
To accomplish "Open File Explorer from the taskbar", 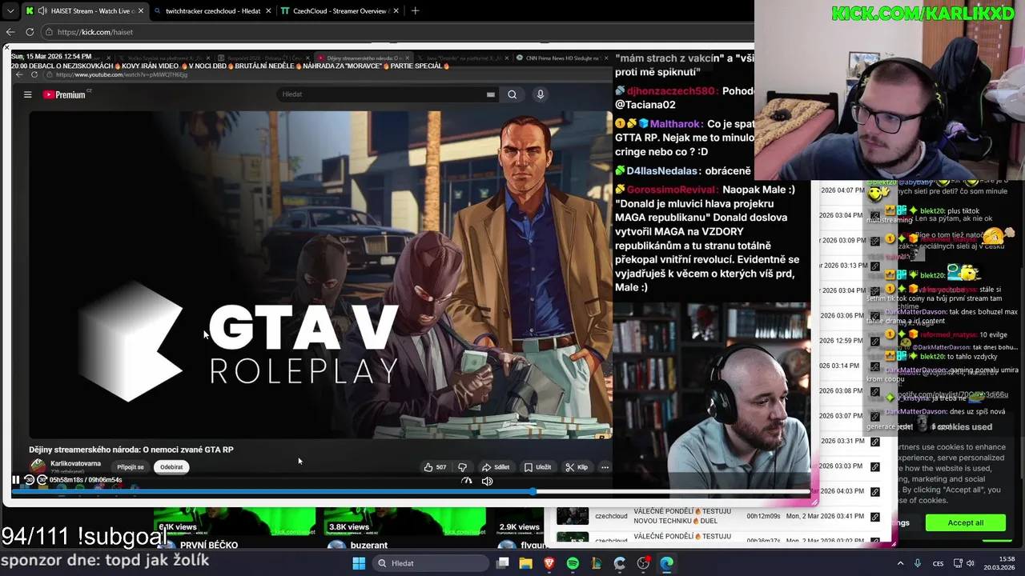I will [526, 563].
